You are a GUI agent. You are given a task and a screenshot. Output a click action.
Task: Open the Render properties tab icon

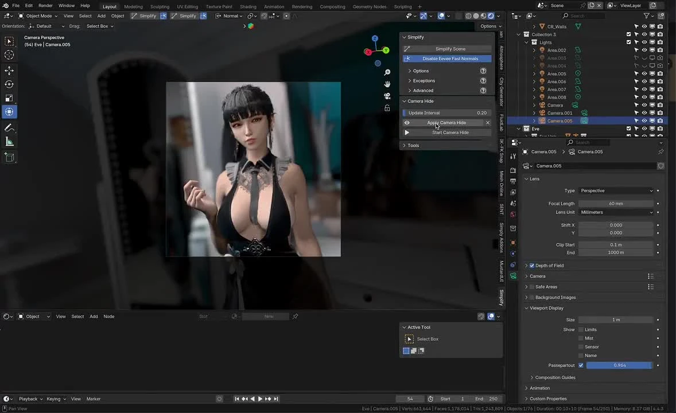[513, 170]
